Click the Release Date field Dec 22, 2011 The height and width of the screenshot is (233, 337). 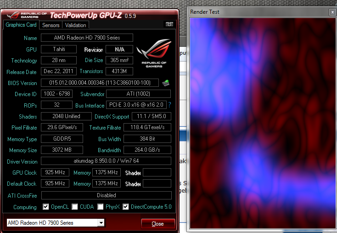(x=59, y=71)
